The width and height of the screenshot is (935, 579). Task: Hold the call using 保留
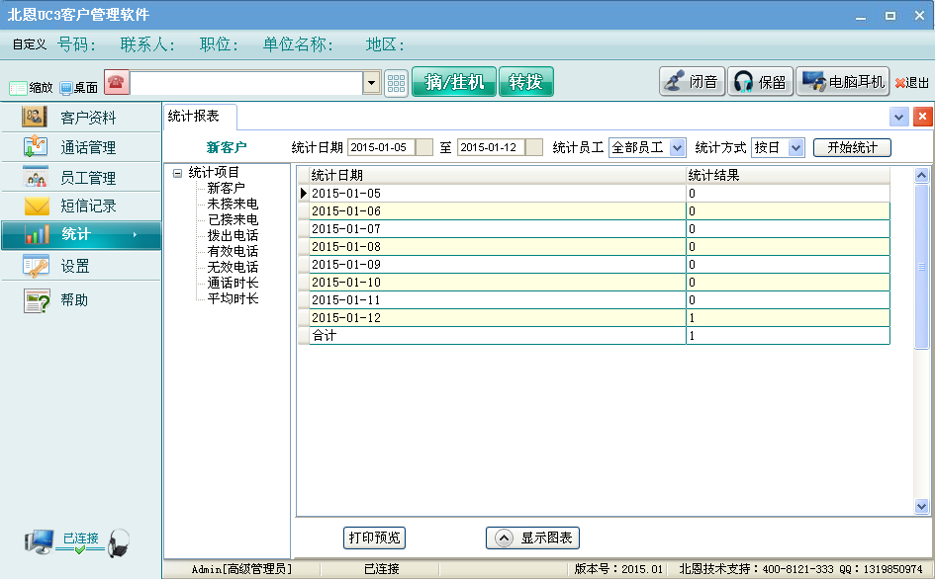[760, 81]
